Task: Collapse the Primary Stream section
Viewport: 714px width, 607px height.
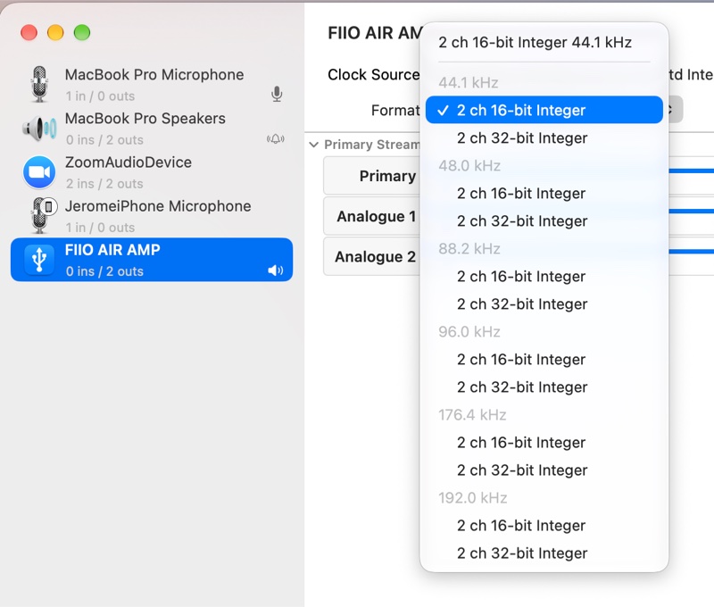Action: point(313,145)
